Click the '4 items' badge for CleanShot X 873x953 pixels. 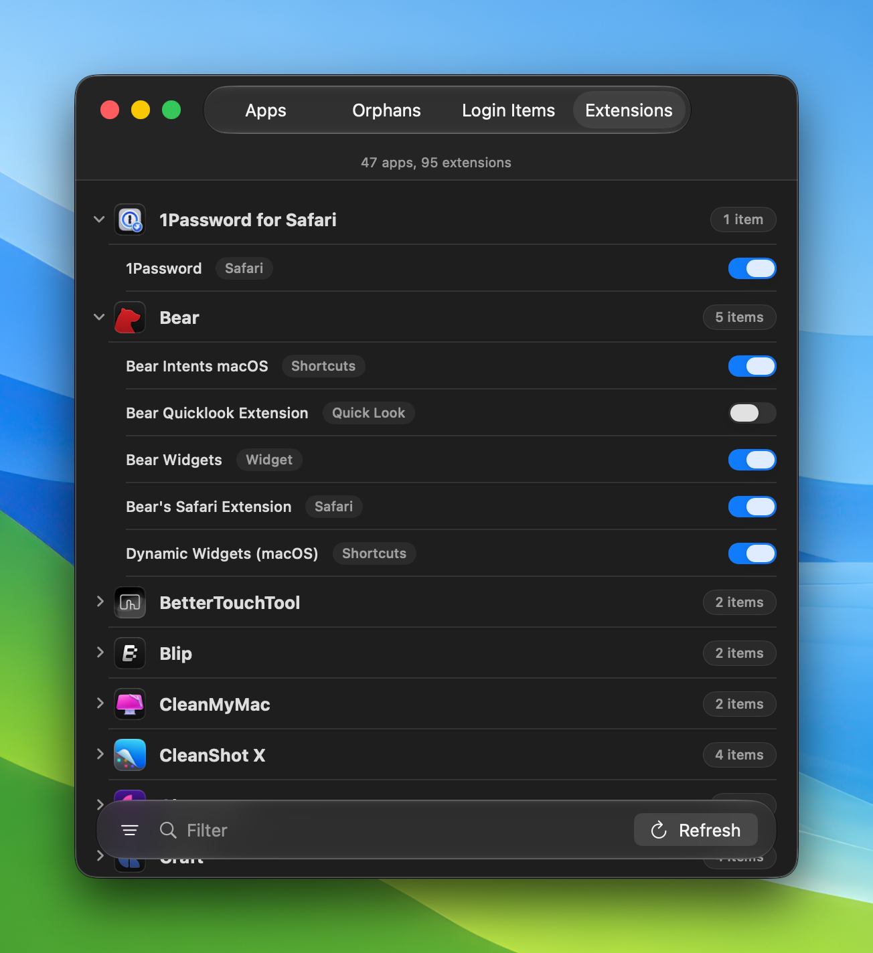740,755
